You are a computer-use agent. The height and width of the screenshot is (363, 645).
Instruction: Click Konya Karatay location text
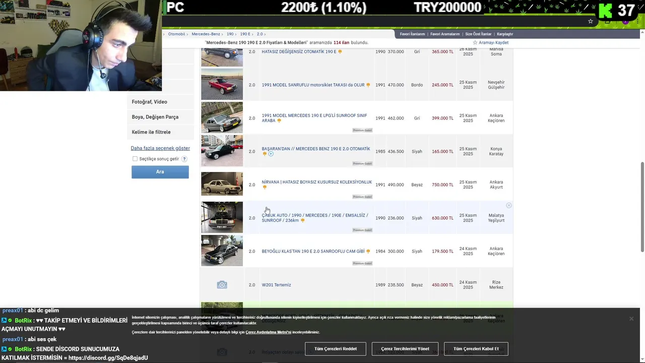tap(496, 151)
